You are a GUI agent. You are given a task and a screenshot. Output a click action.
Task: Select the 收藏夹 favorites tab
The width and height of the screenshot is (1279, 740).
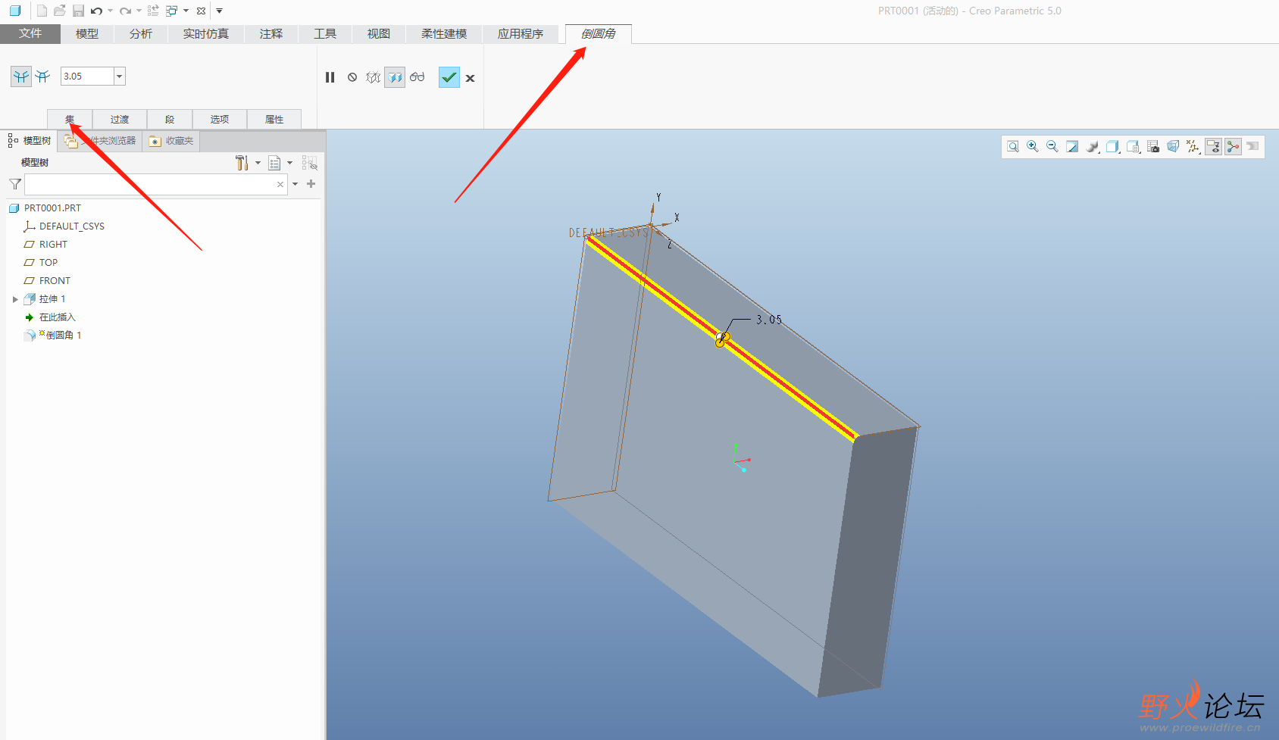click(x=171, y=141)
